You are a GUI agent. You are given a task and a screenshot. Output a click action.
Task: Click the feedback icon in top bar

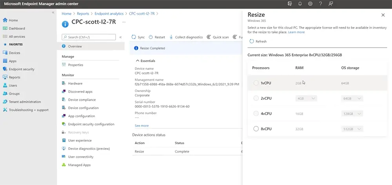coord(331,4)
